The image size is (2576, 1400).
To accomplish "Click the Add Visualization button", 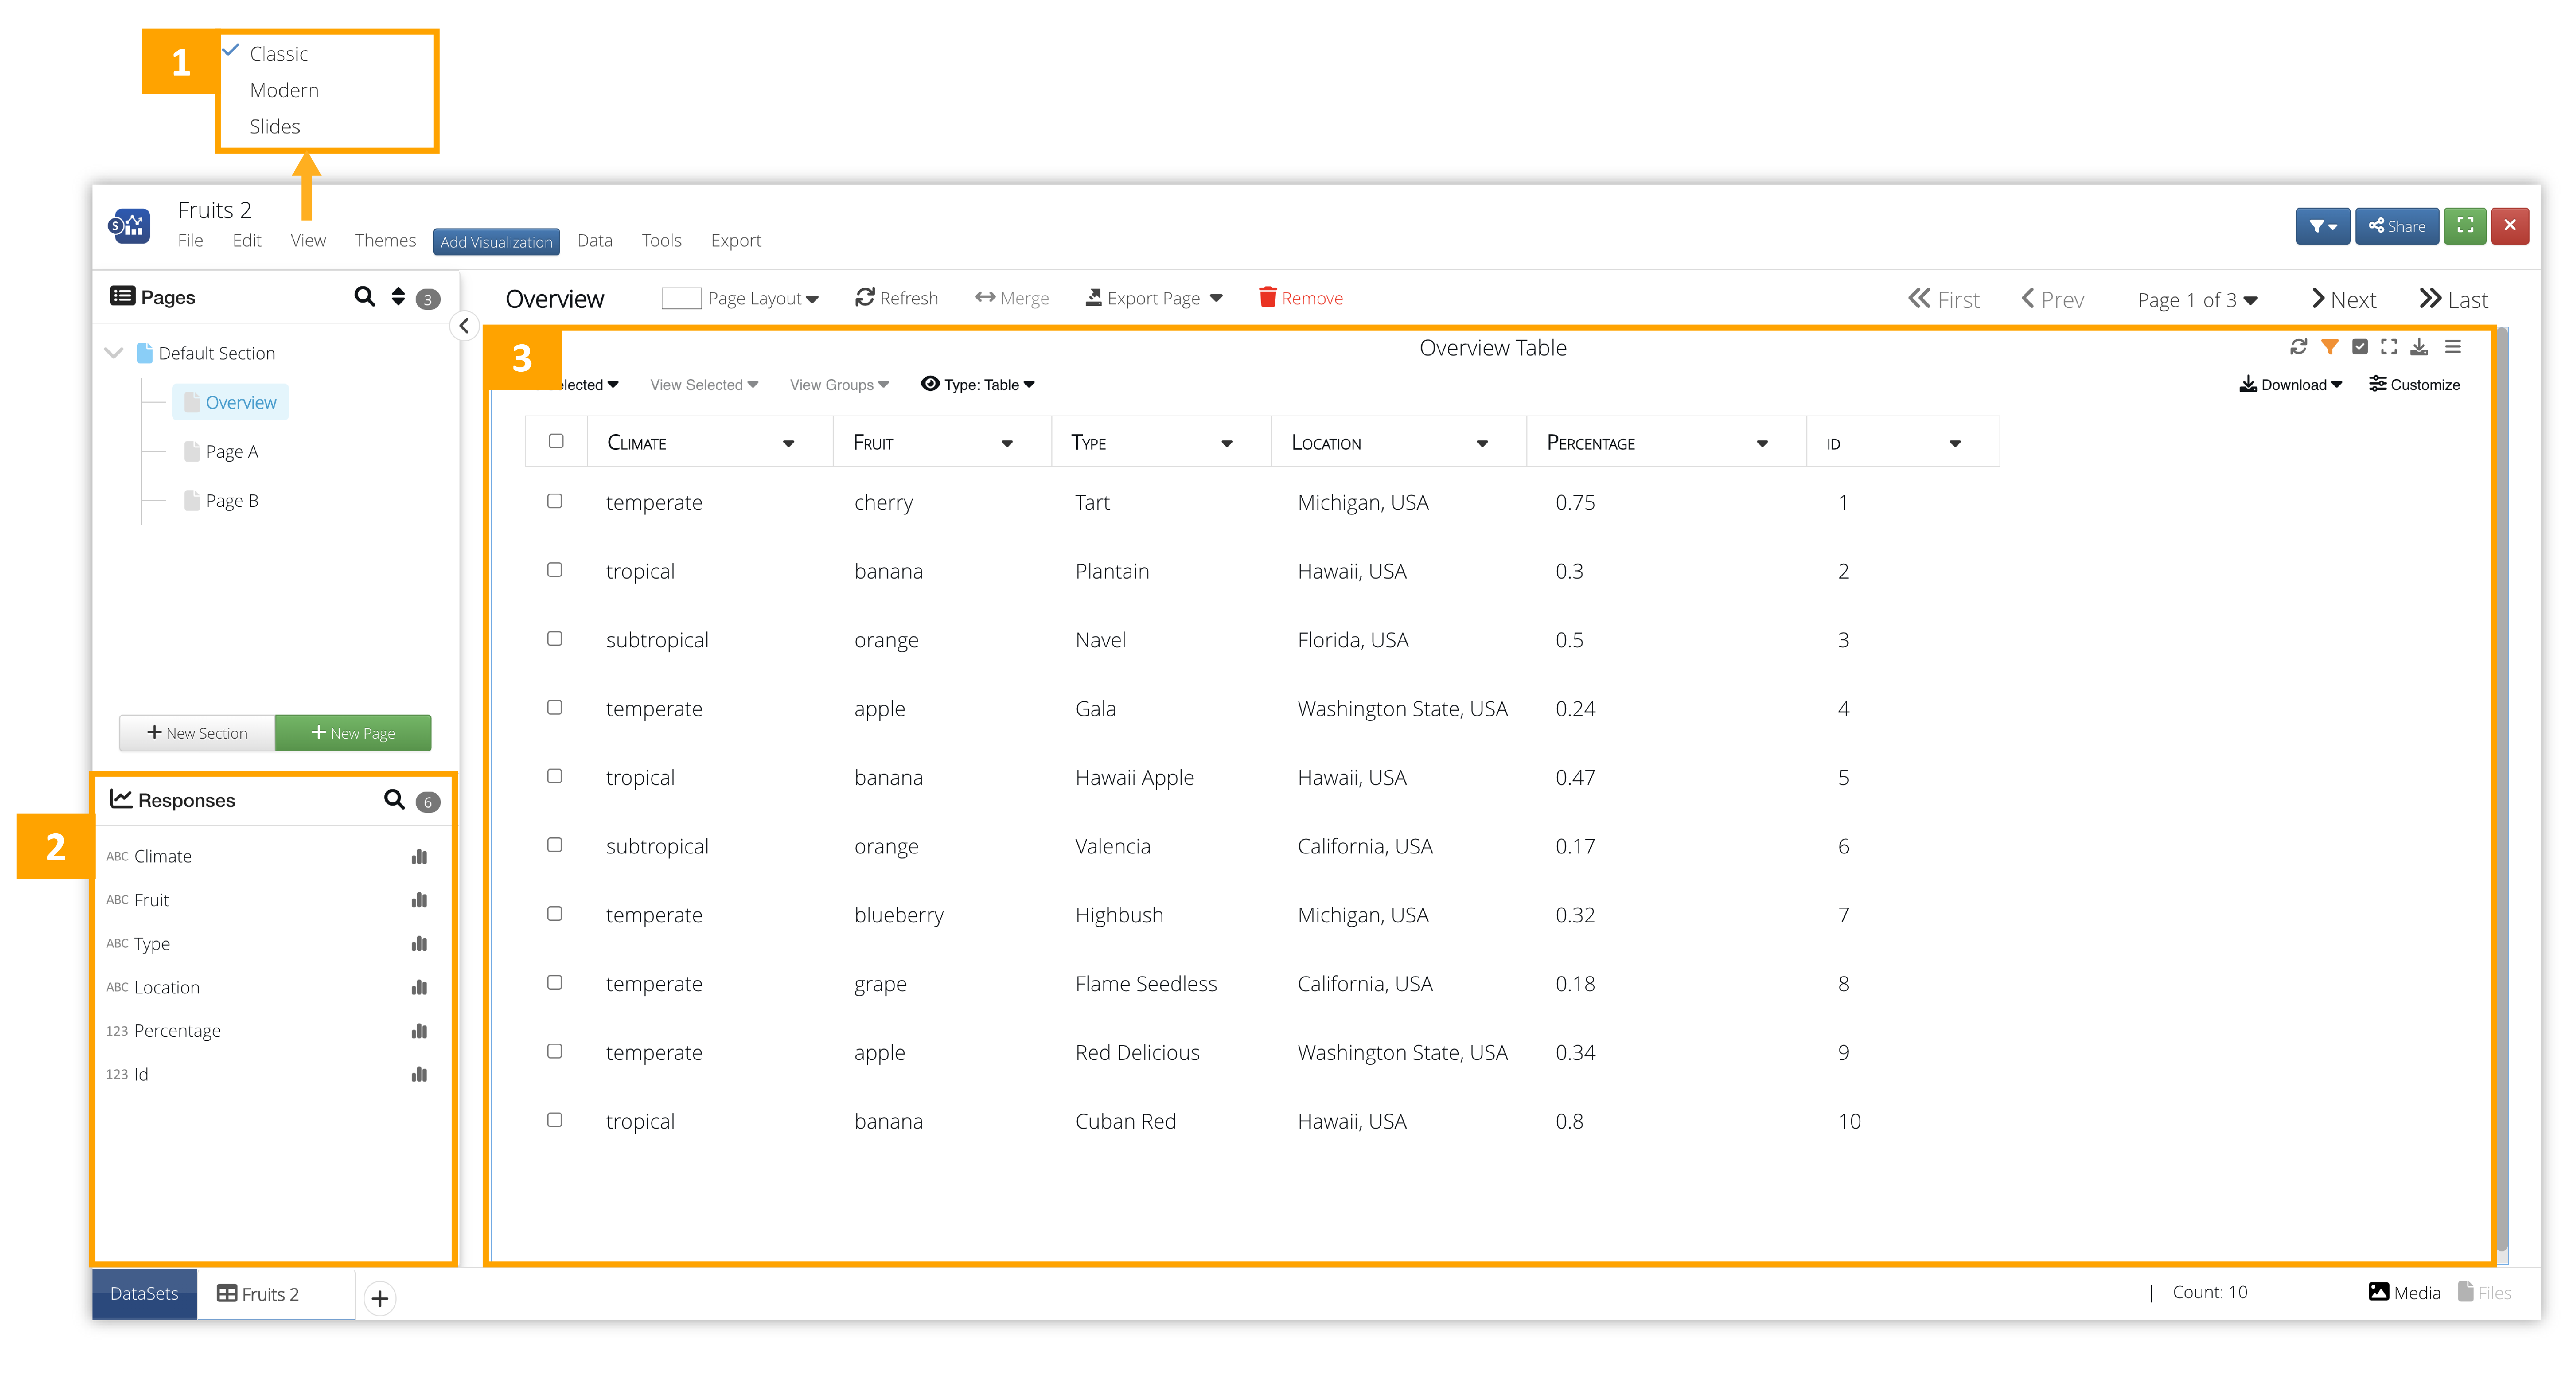I will [x=496, y=242].
